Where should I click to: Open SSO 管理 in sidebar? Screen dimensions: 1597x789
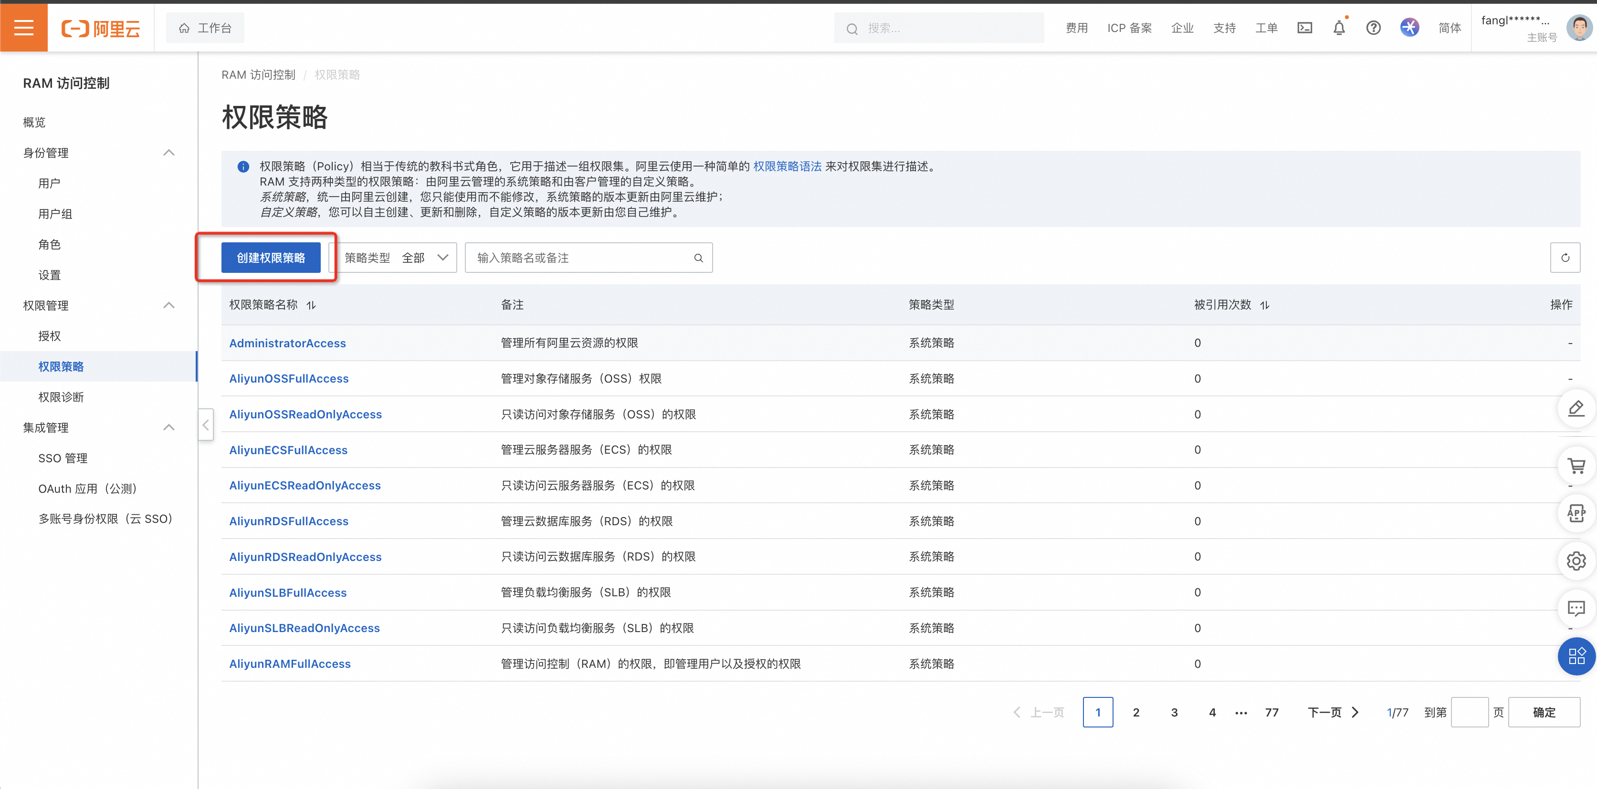click(63, 458)
